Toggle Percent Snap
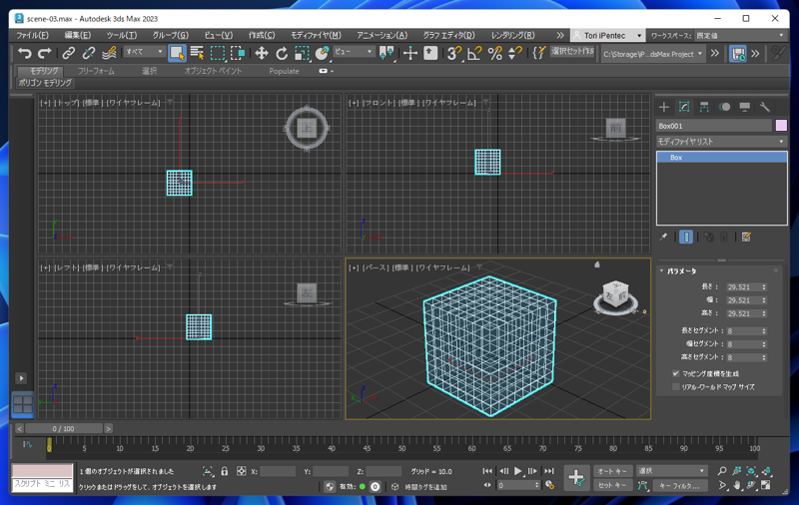This screenshot has width=799, height=505. (x=494, y=53)
